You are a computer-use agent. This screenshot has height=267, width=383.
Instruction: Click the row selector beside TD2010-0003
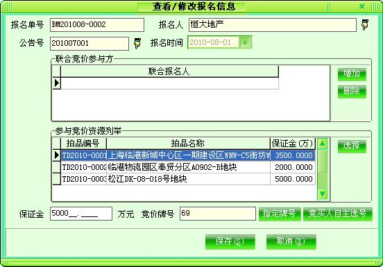point(57,179)
